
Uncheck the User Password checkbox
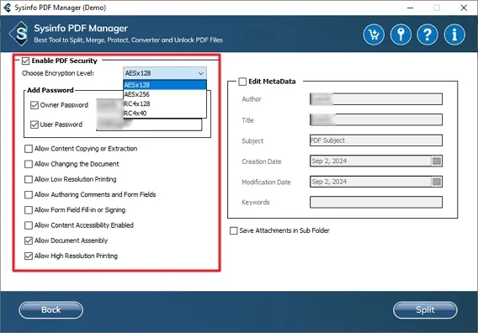(35, 124)
